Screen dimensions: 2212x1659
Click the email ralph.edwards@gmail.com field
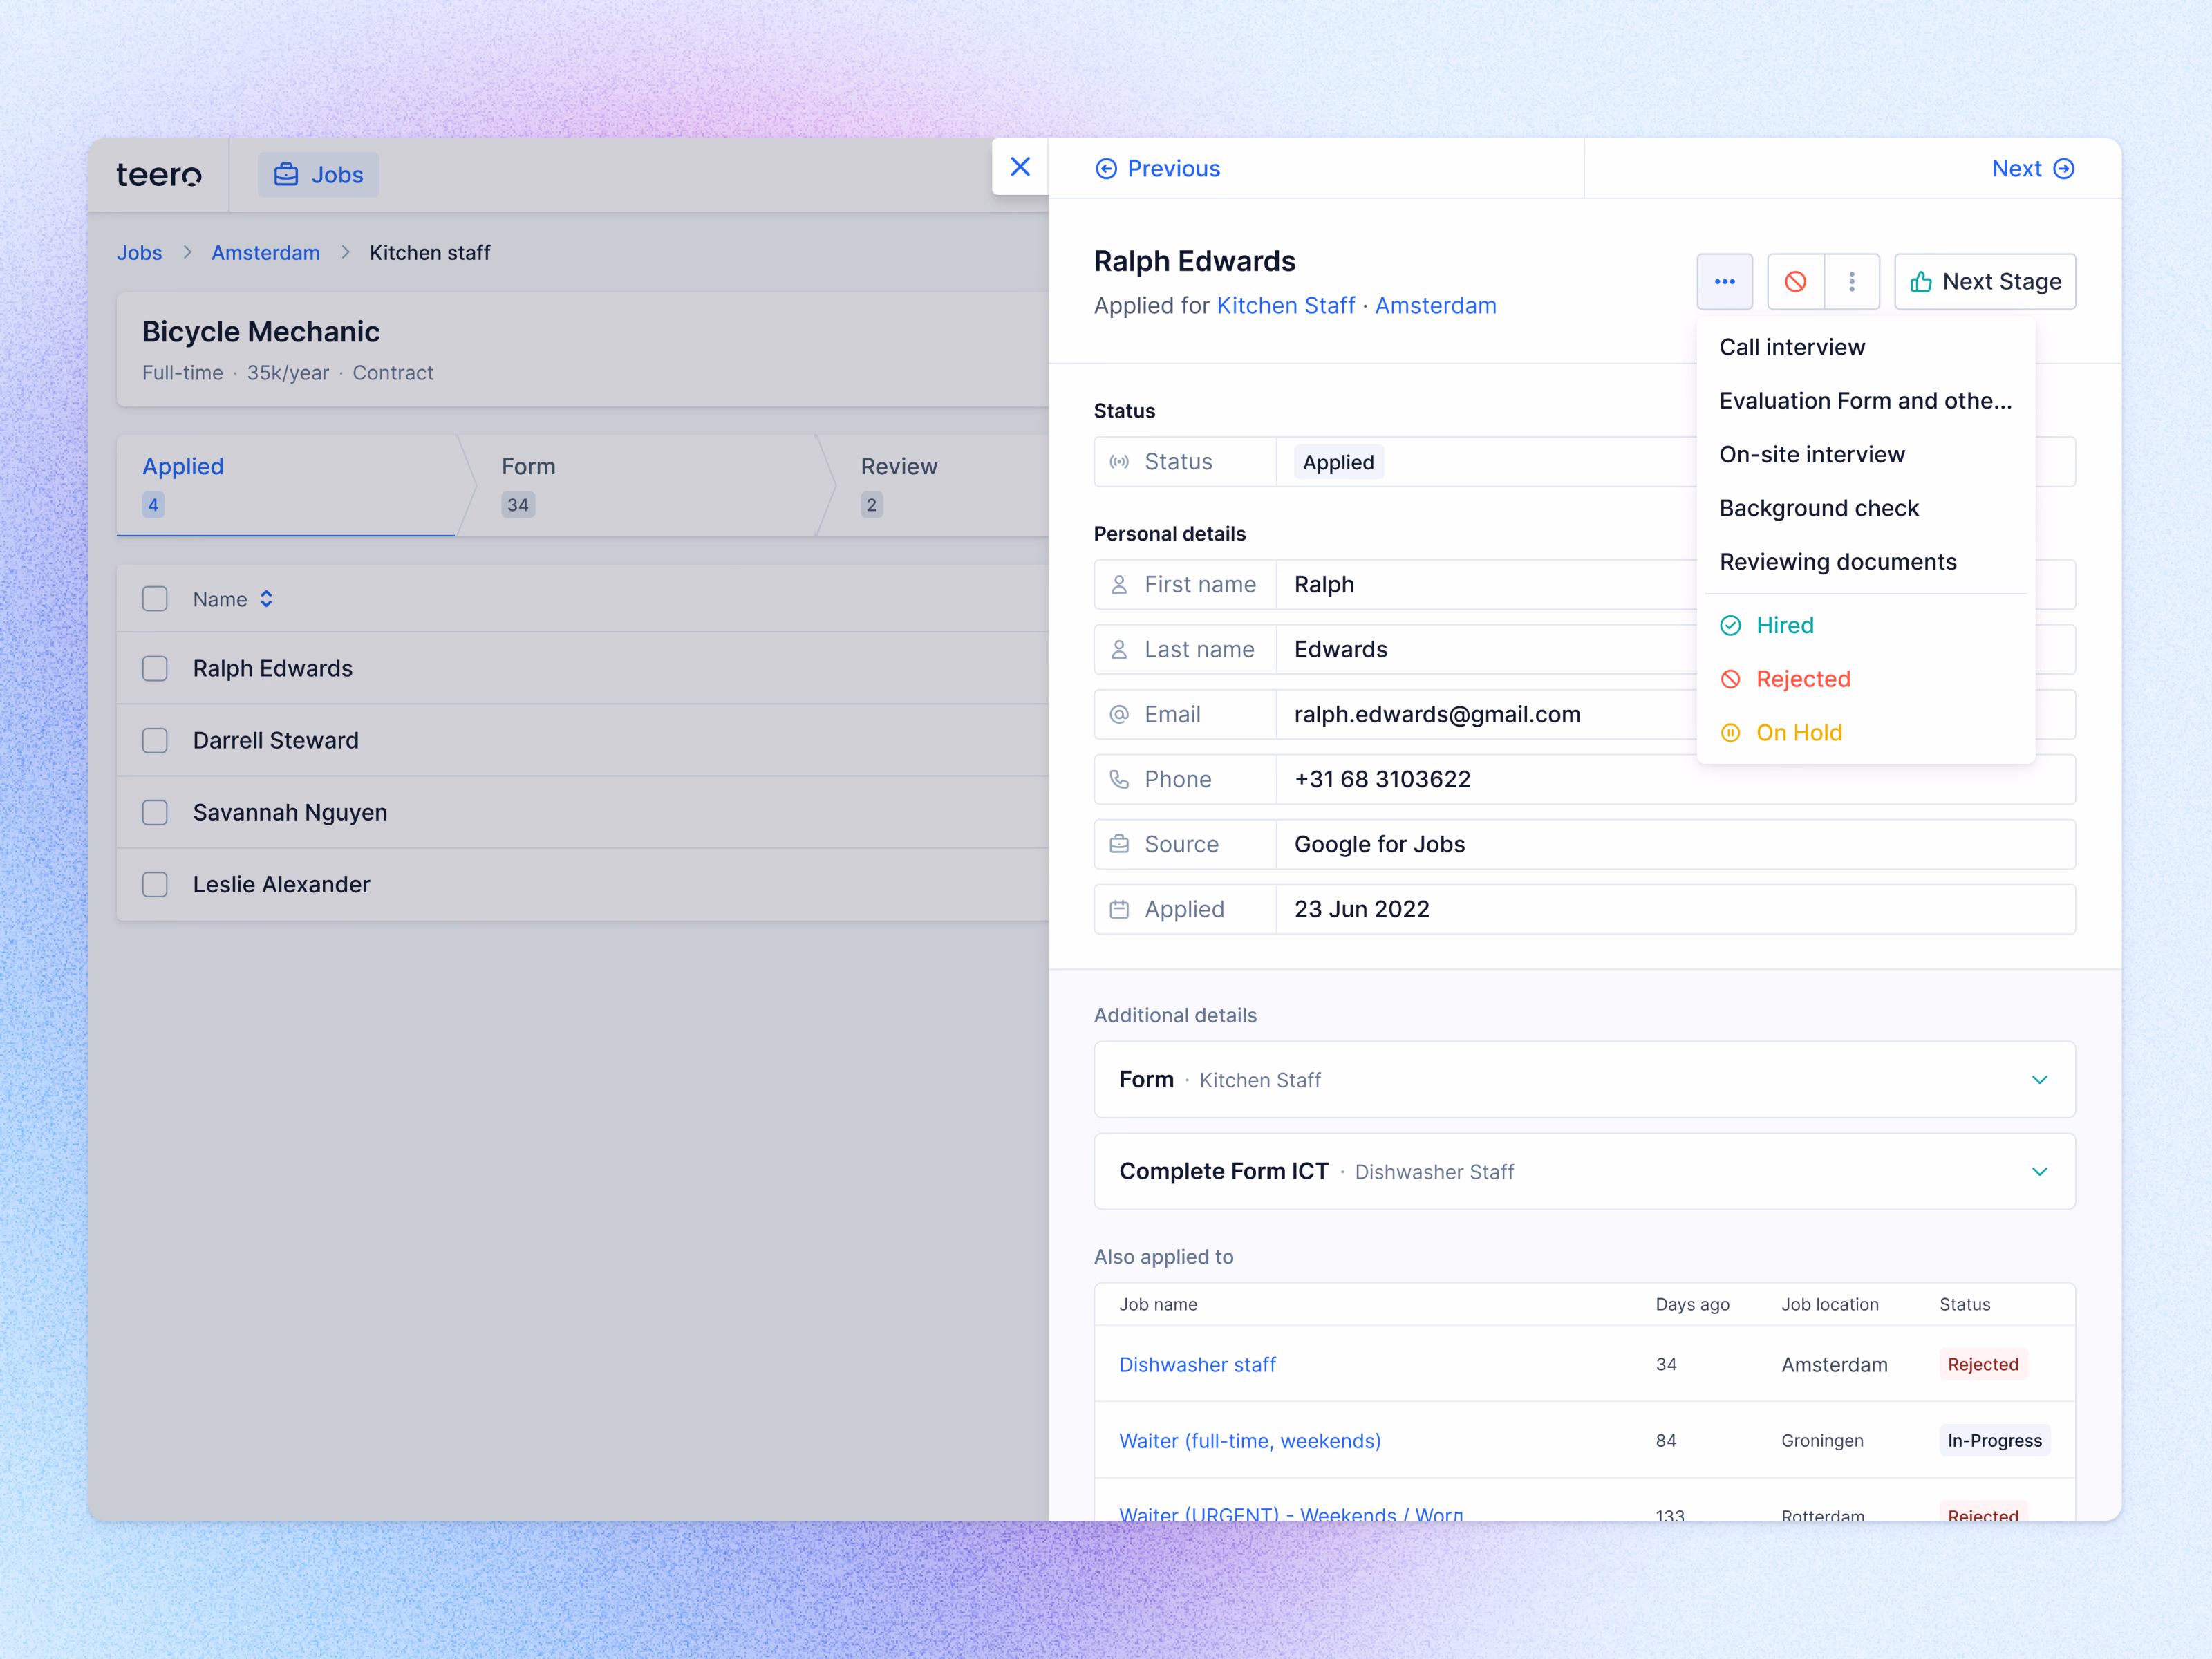tap(1584, 715)
